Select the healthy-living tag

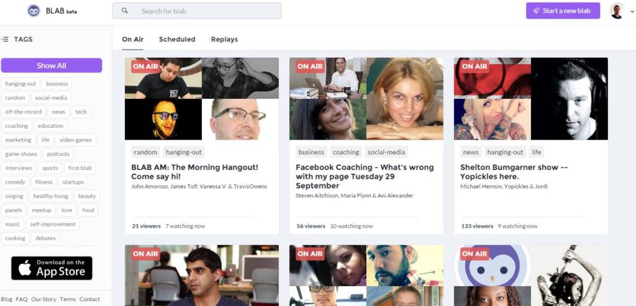tap(51, 196)
